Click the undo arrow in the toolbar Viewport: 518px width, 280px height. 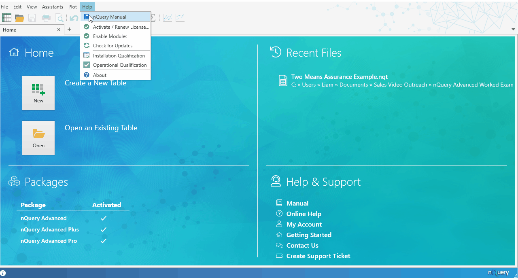74,17
